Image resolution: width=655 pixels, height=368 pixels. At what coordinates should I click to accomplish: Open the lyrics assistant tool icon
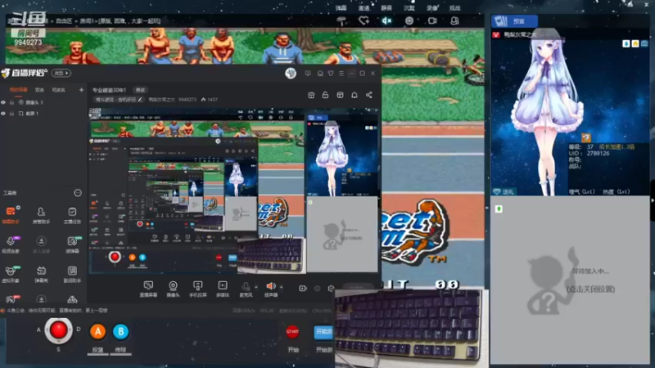(x=72, y=274)
